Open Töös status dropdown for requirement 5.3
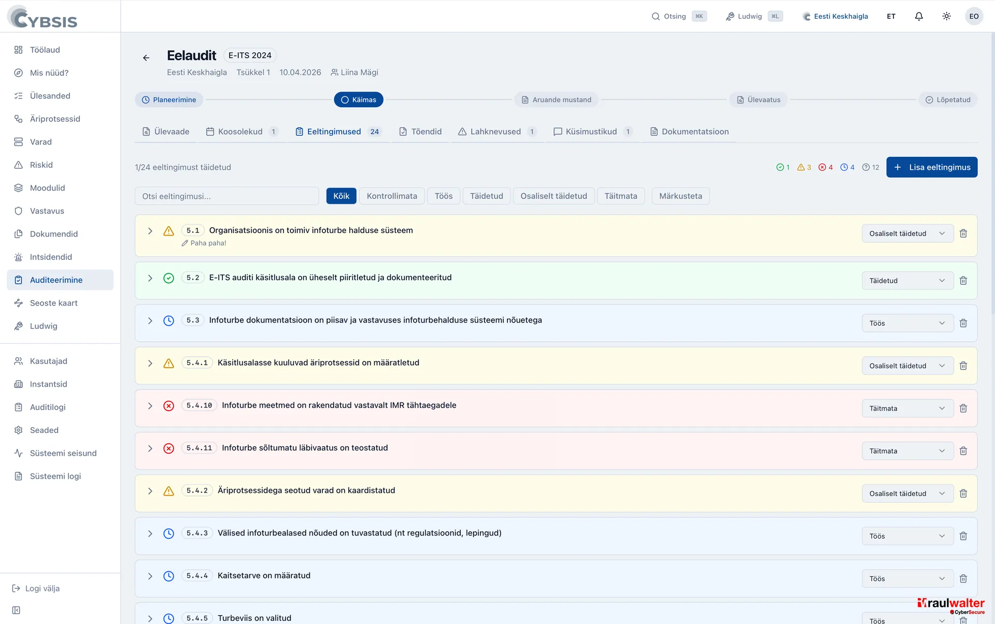Image resolution: width=995 pixels, height=624 pixels. (907, 323)
